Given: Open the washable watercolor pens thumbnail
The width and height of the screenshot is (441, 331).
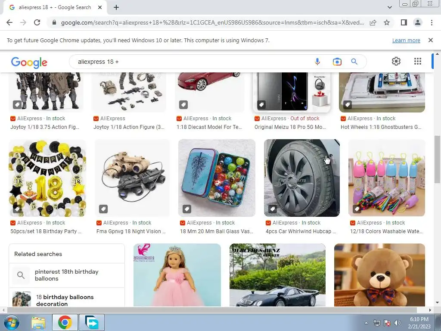Looking at the screenshot, I should coord(387,178).
